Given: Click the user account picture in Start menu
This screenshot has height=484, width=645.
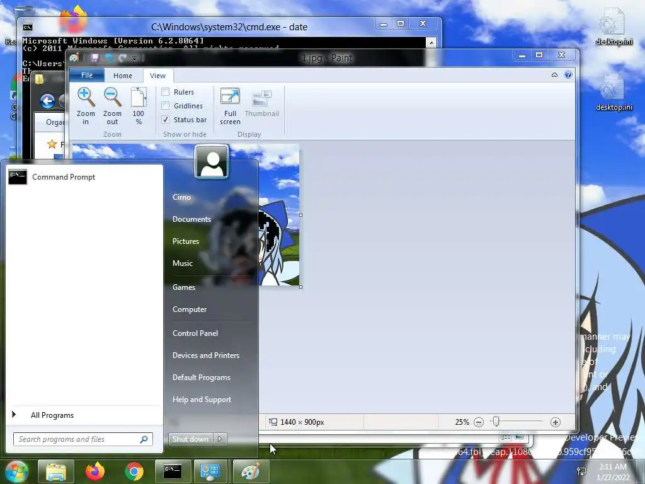Looking at the screenshot, I should (212, 161).
